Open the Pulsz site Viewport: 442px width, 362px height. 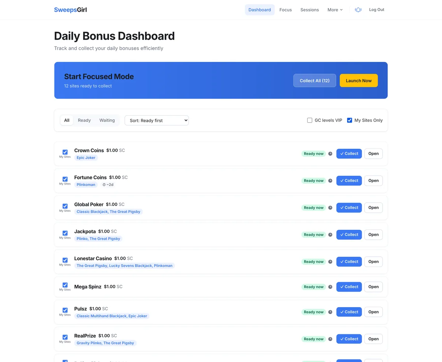373,312
